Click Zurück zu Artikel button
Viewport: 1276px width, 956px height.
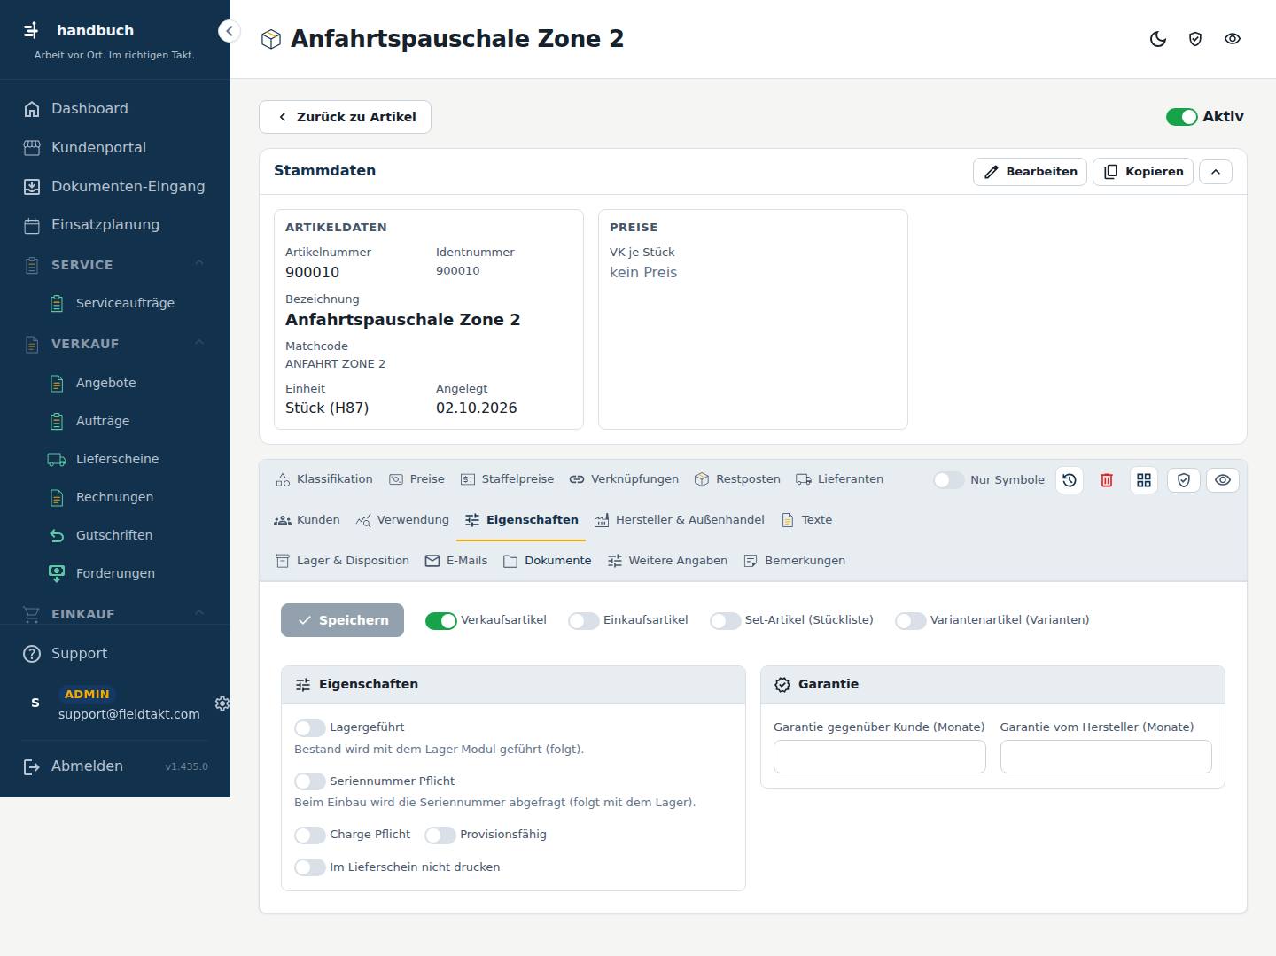click(345, 117)
